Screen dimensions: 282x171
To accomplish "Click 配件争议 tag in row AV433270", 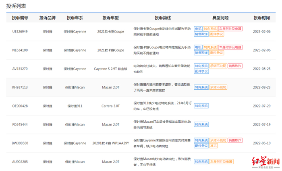I will pos(201,71).
